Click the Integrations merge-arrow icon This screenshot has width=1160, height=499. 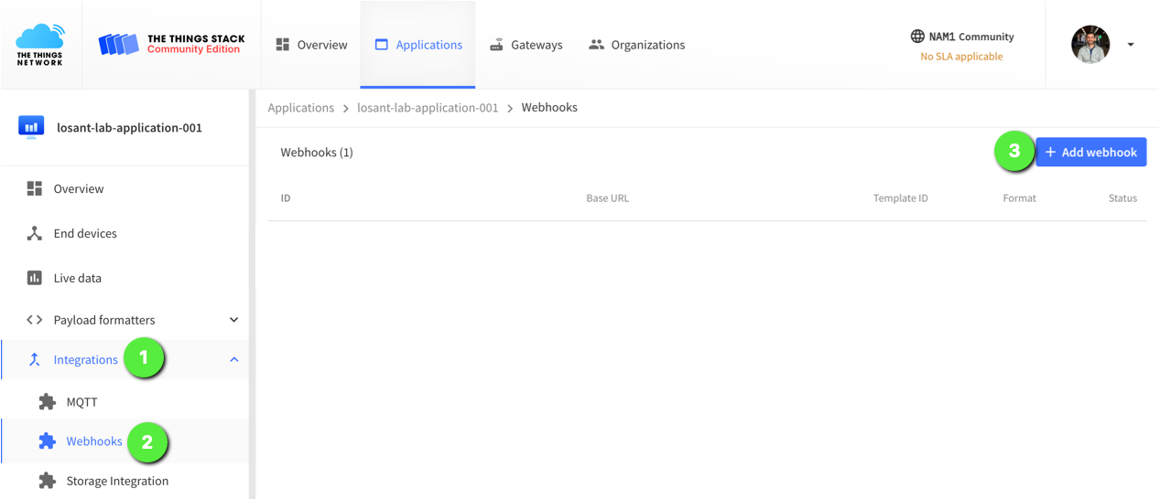[35, 359]
